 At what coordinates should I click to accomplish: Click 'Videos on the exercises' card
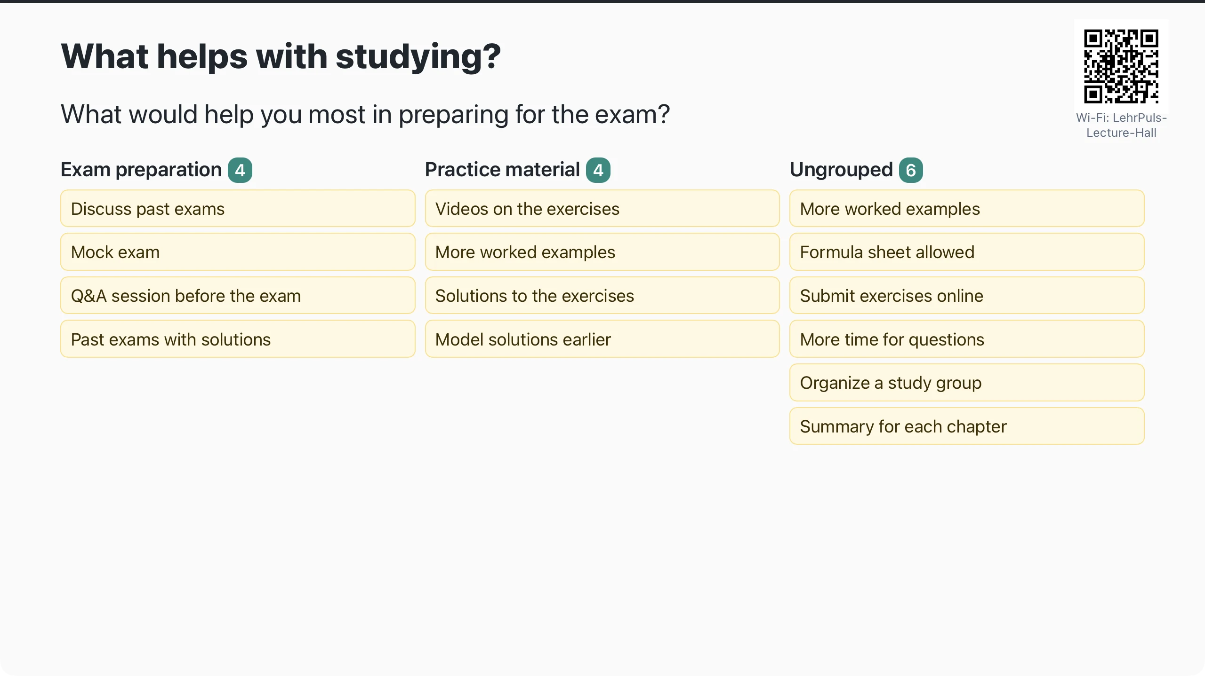click(602, 209)
